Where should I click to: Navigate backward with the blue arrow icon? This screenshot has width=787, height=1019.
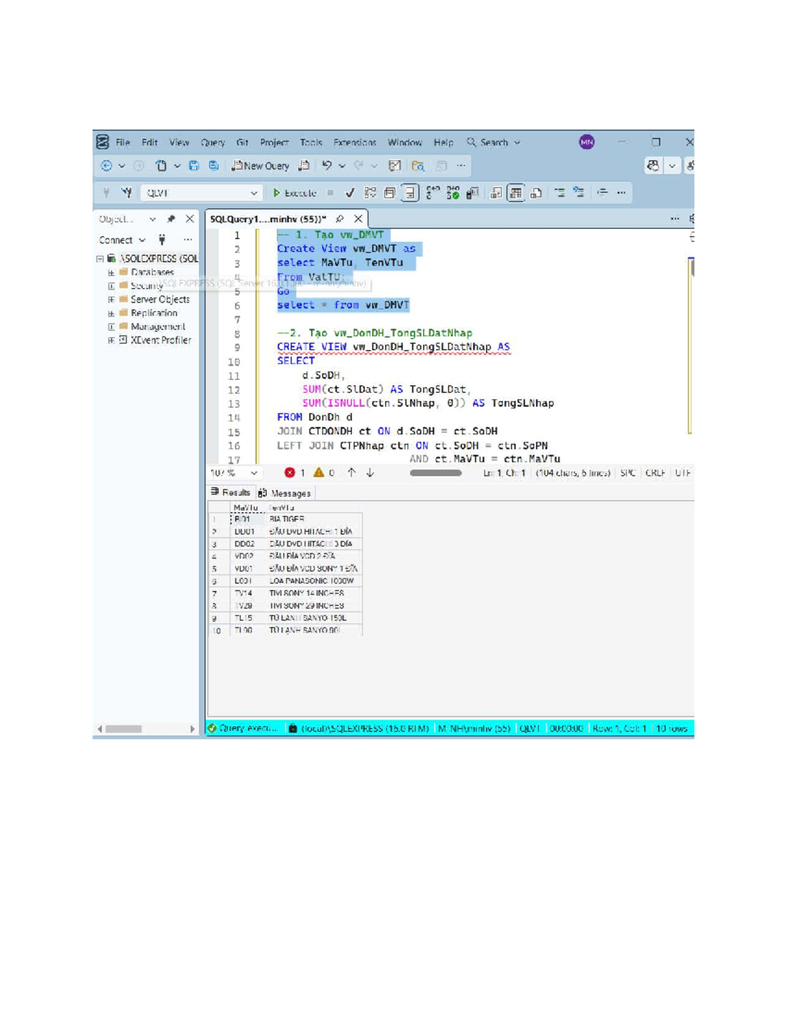tap(106, 166)
